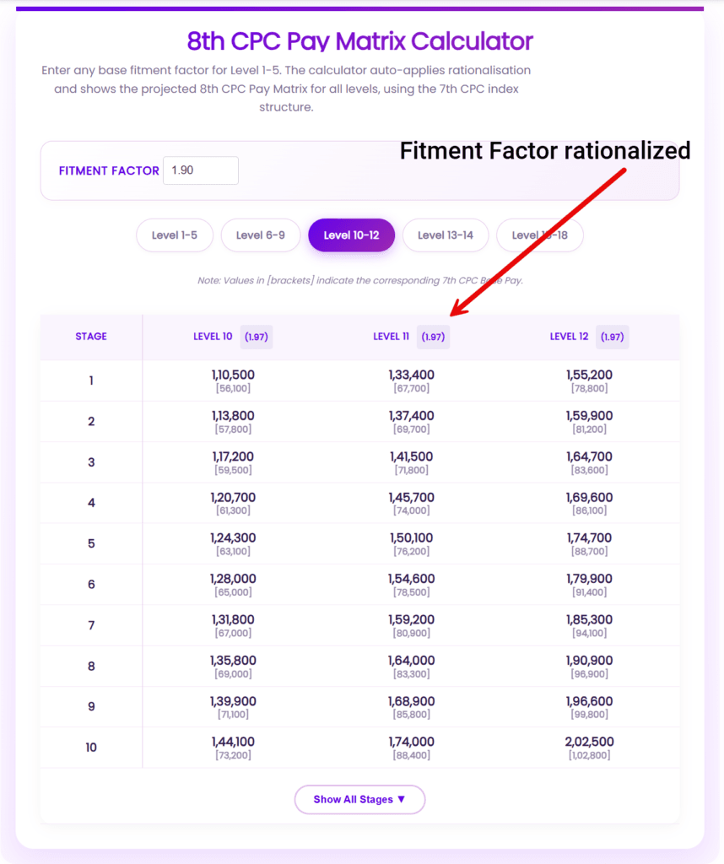Screen dimensions: 724x864
Task: Switch to the Level 15-18 tab
Action: (x=539, y=235)
